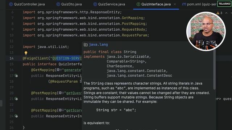Click the Maven icon on pom.xml tab
Image resolution: width=232 pixels, height=130 pixels.
pyautogui.click(x=184, y=4)
